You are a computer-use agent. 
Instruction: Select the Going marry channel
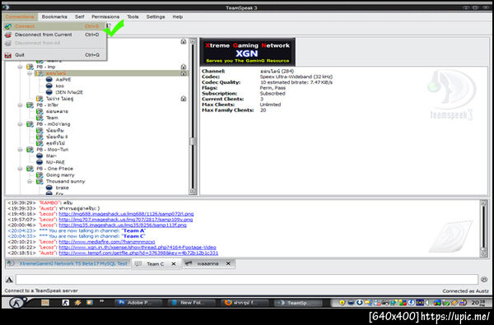pos(60,175)
